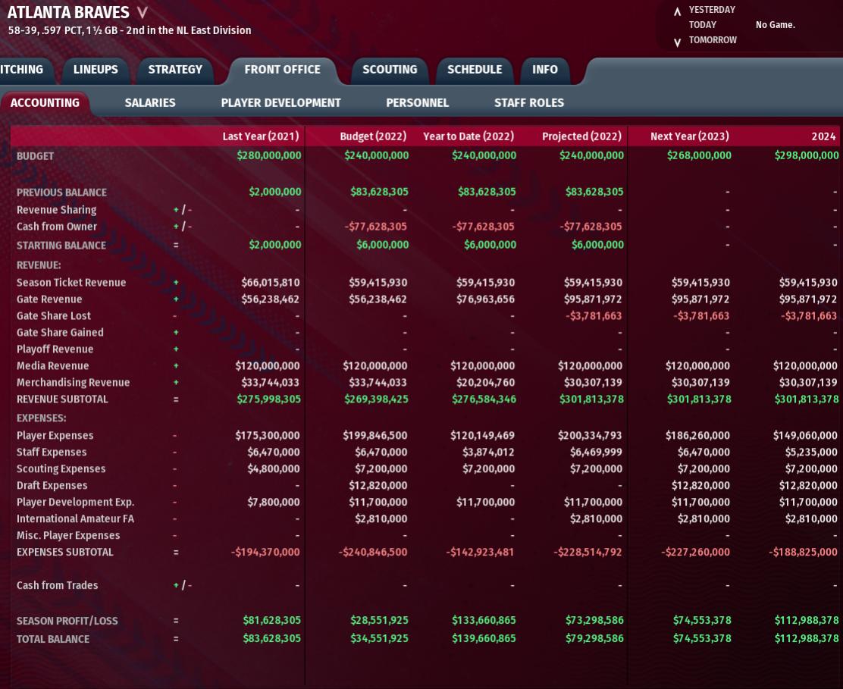843x689 pixels.
Task: Switch to the Lineups tab
Action: pos(96,69)
